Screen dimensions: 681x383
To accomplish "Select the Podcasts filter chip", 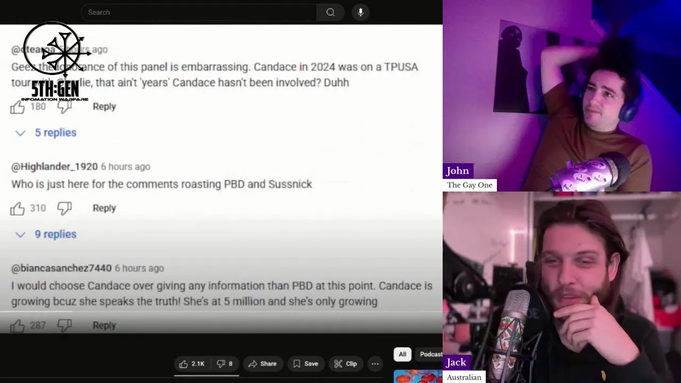I will coord(430,354).
